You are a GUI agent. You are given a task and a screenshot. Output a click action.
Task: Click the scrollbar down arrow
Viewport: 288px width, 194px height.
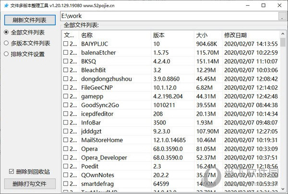[283, 189]
